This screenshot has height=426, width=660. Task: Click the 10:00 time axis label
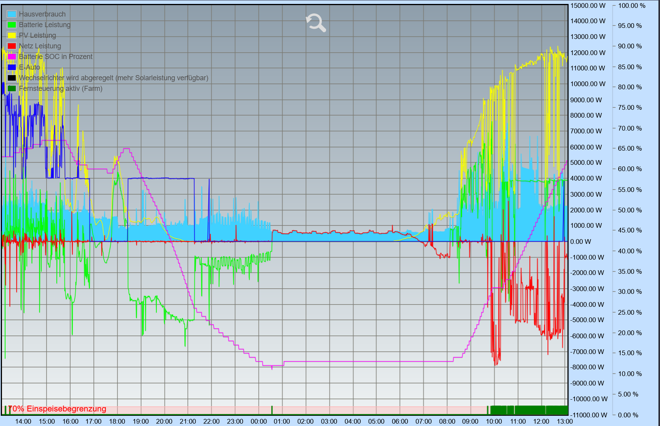tap(494, 421)
